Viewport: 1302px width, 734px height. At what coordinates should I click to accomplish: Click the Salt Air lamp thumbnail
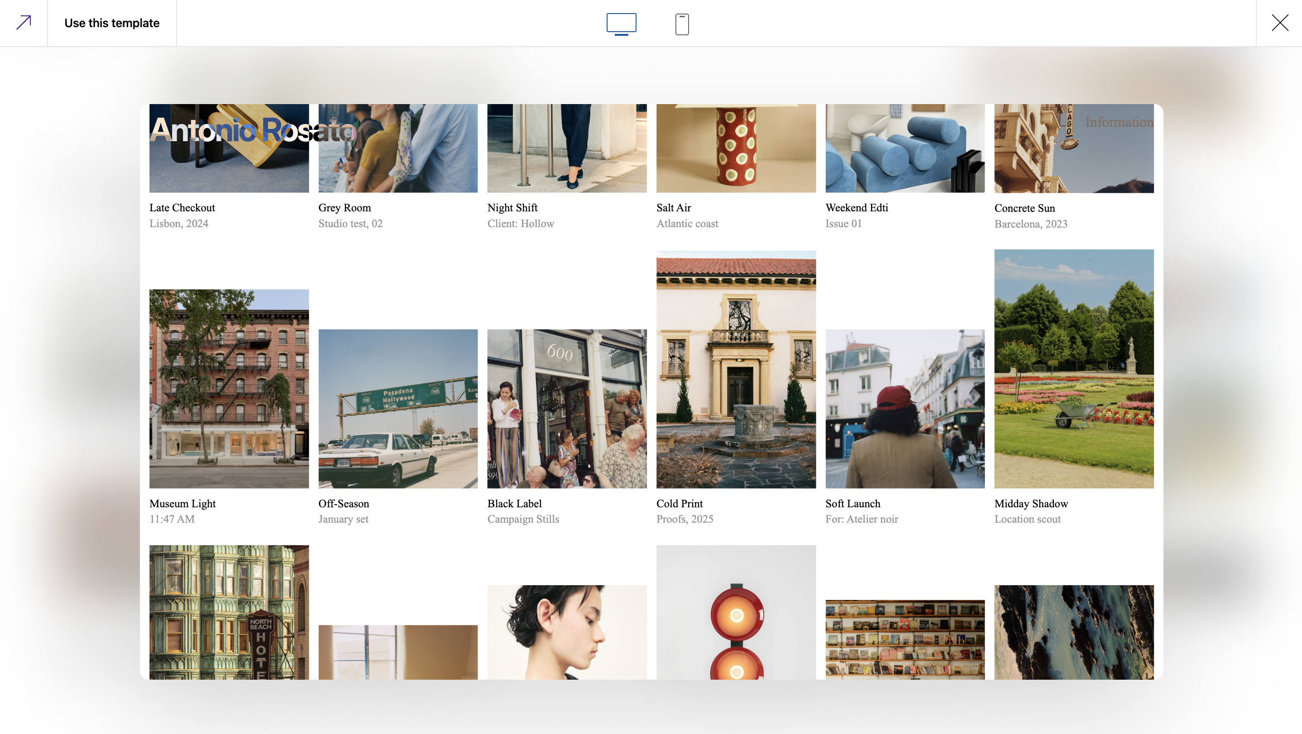pos(736,148)
